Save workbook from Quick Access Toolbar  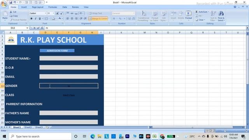click(x=11, y=2)
